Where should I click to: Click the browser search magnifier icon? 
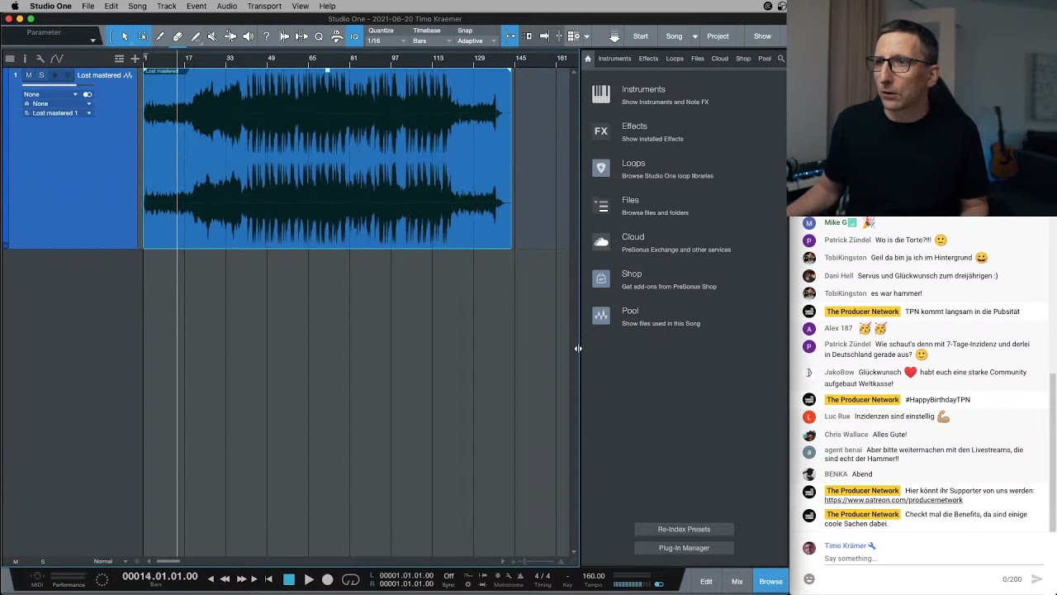coord(781,59)
